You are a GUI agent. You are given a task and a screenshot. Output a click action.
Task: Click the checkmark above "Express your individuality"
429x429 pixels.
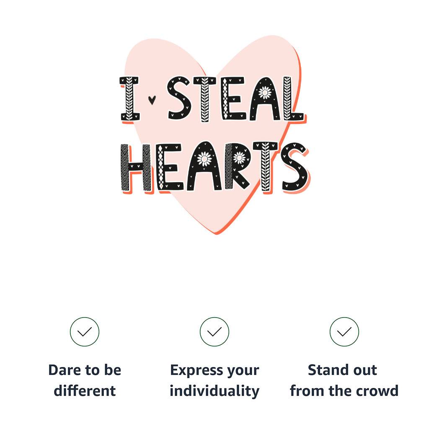tap(214, 332)
